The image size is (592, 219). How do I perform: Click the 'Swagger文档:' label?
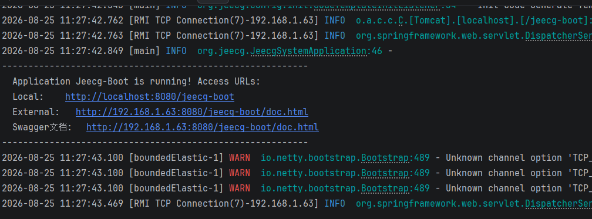42,127
